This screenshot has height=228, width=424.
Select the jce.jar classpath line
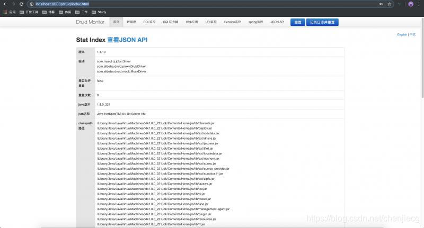[152, 189]
